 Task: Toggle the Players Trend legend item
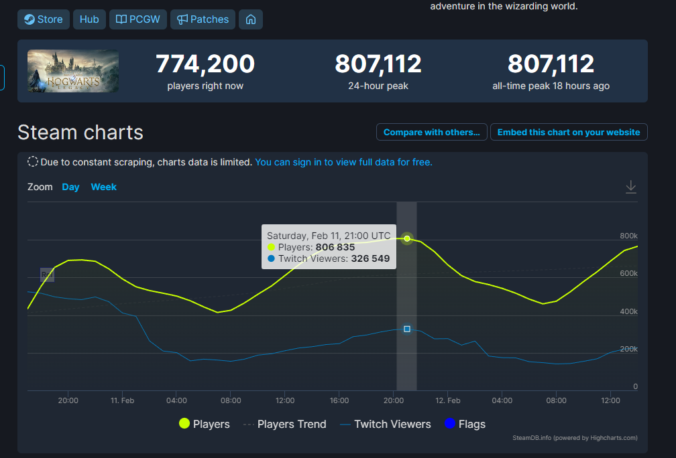point(284,424)
